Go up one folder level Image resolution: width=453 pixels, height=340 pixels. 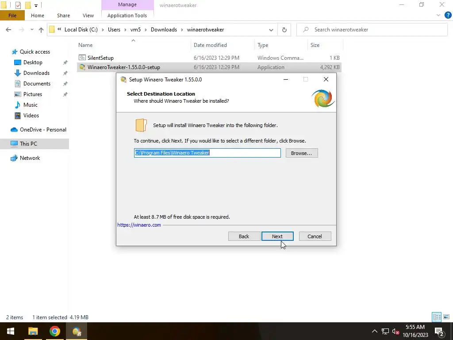(x=41, y=30)
